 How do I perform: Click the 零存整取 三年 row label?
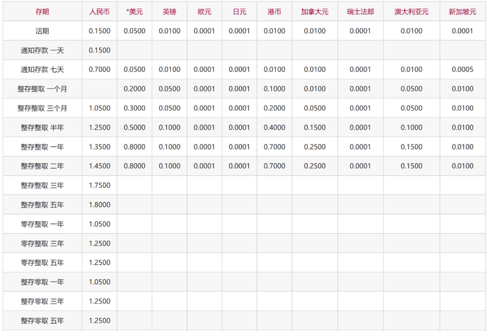click(x=42, y=243)
